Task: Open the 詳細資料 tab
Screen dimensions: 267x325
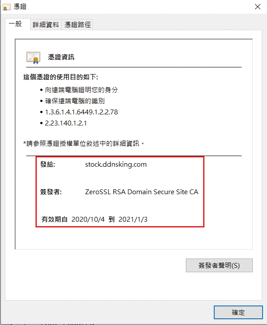Action: click(x=46, y=25)
